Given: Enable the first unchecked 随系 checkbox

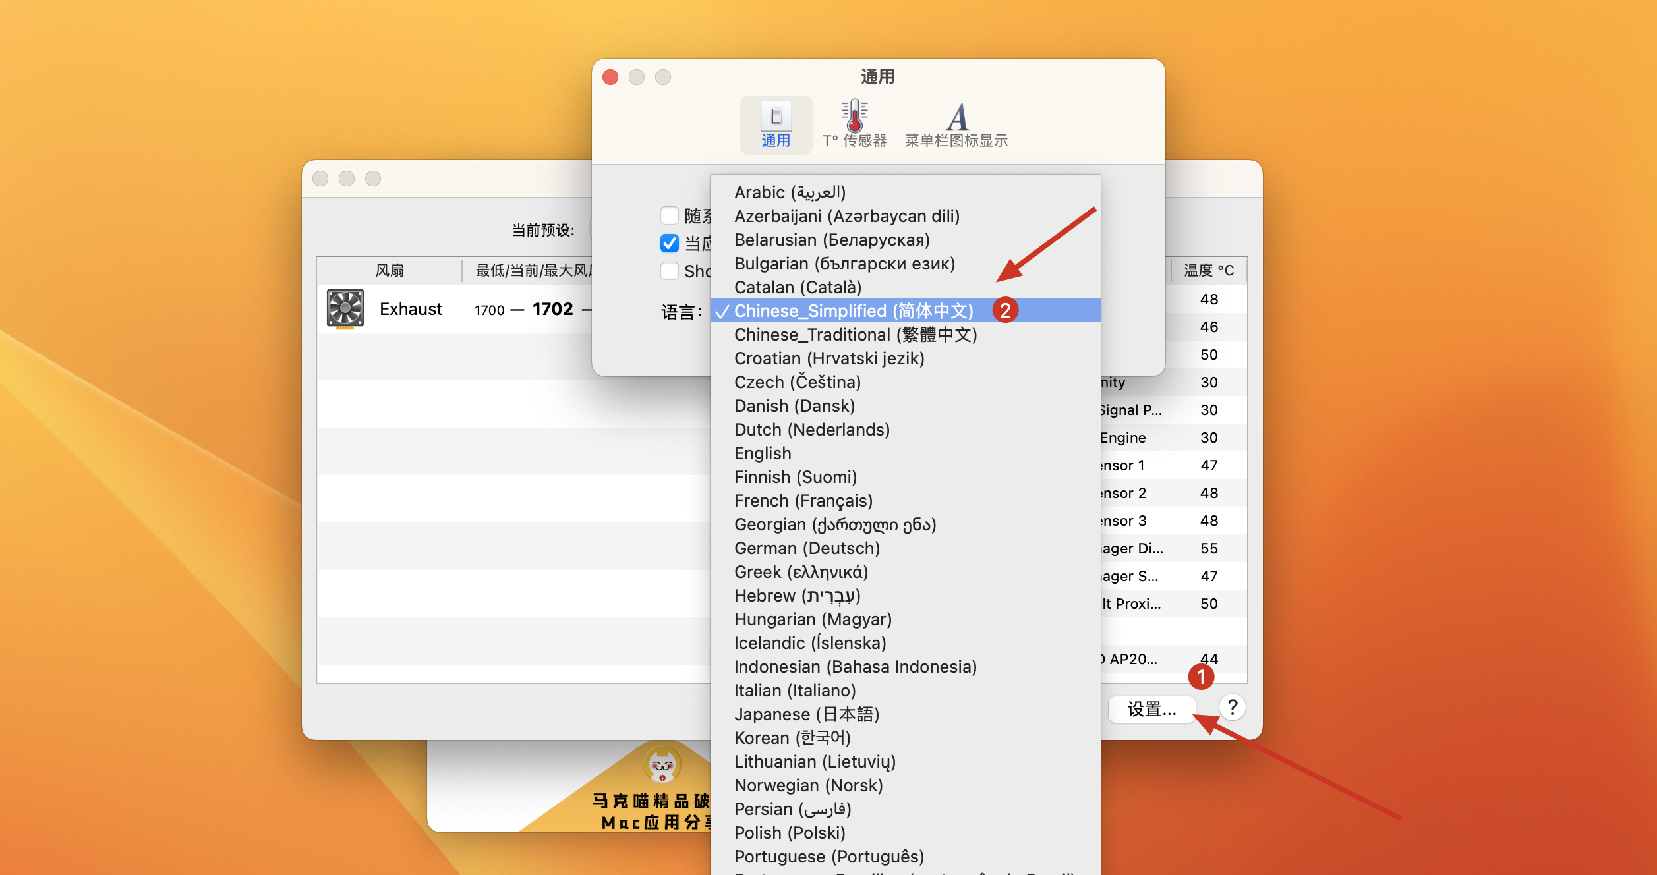Looking at the screenshot, I should click(x=669, y=215).
